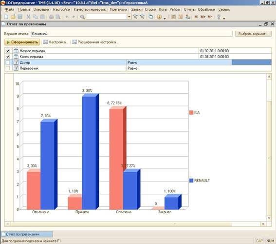Image resolution: width=276 pixels, height=244 pixels.
Task: Uncheck the Конец периода checkbox
Action: 8,57
